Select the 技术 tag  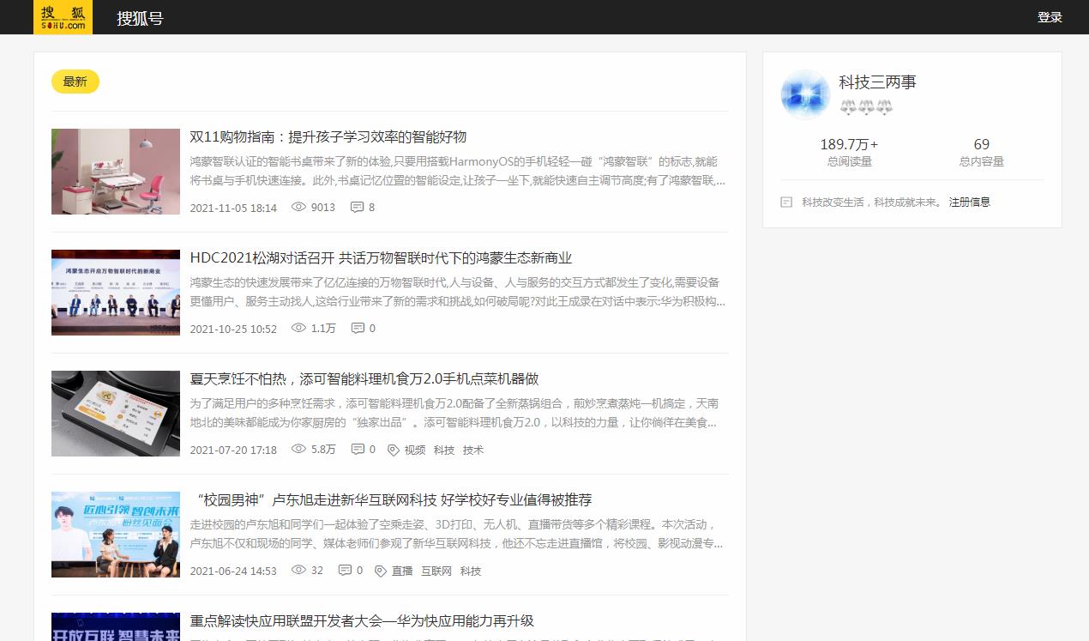pyautogui.click(x=473, y=450)
